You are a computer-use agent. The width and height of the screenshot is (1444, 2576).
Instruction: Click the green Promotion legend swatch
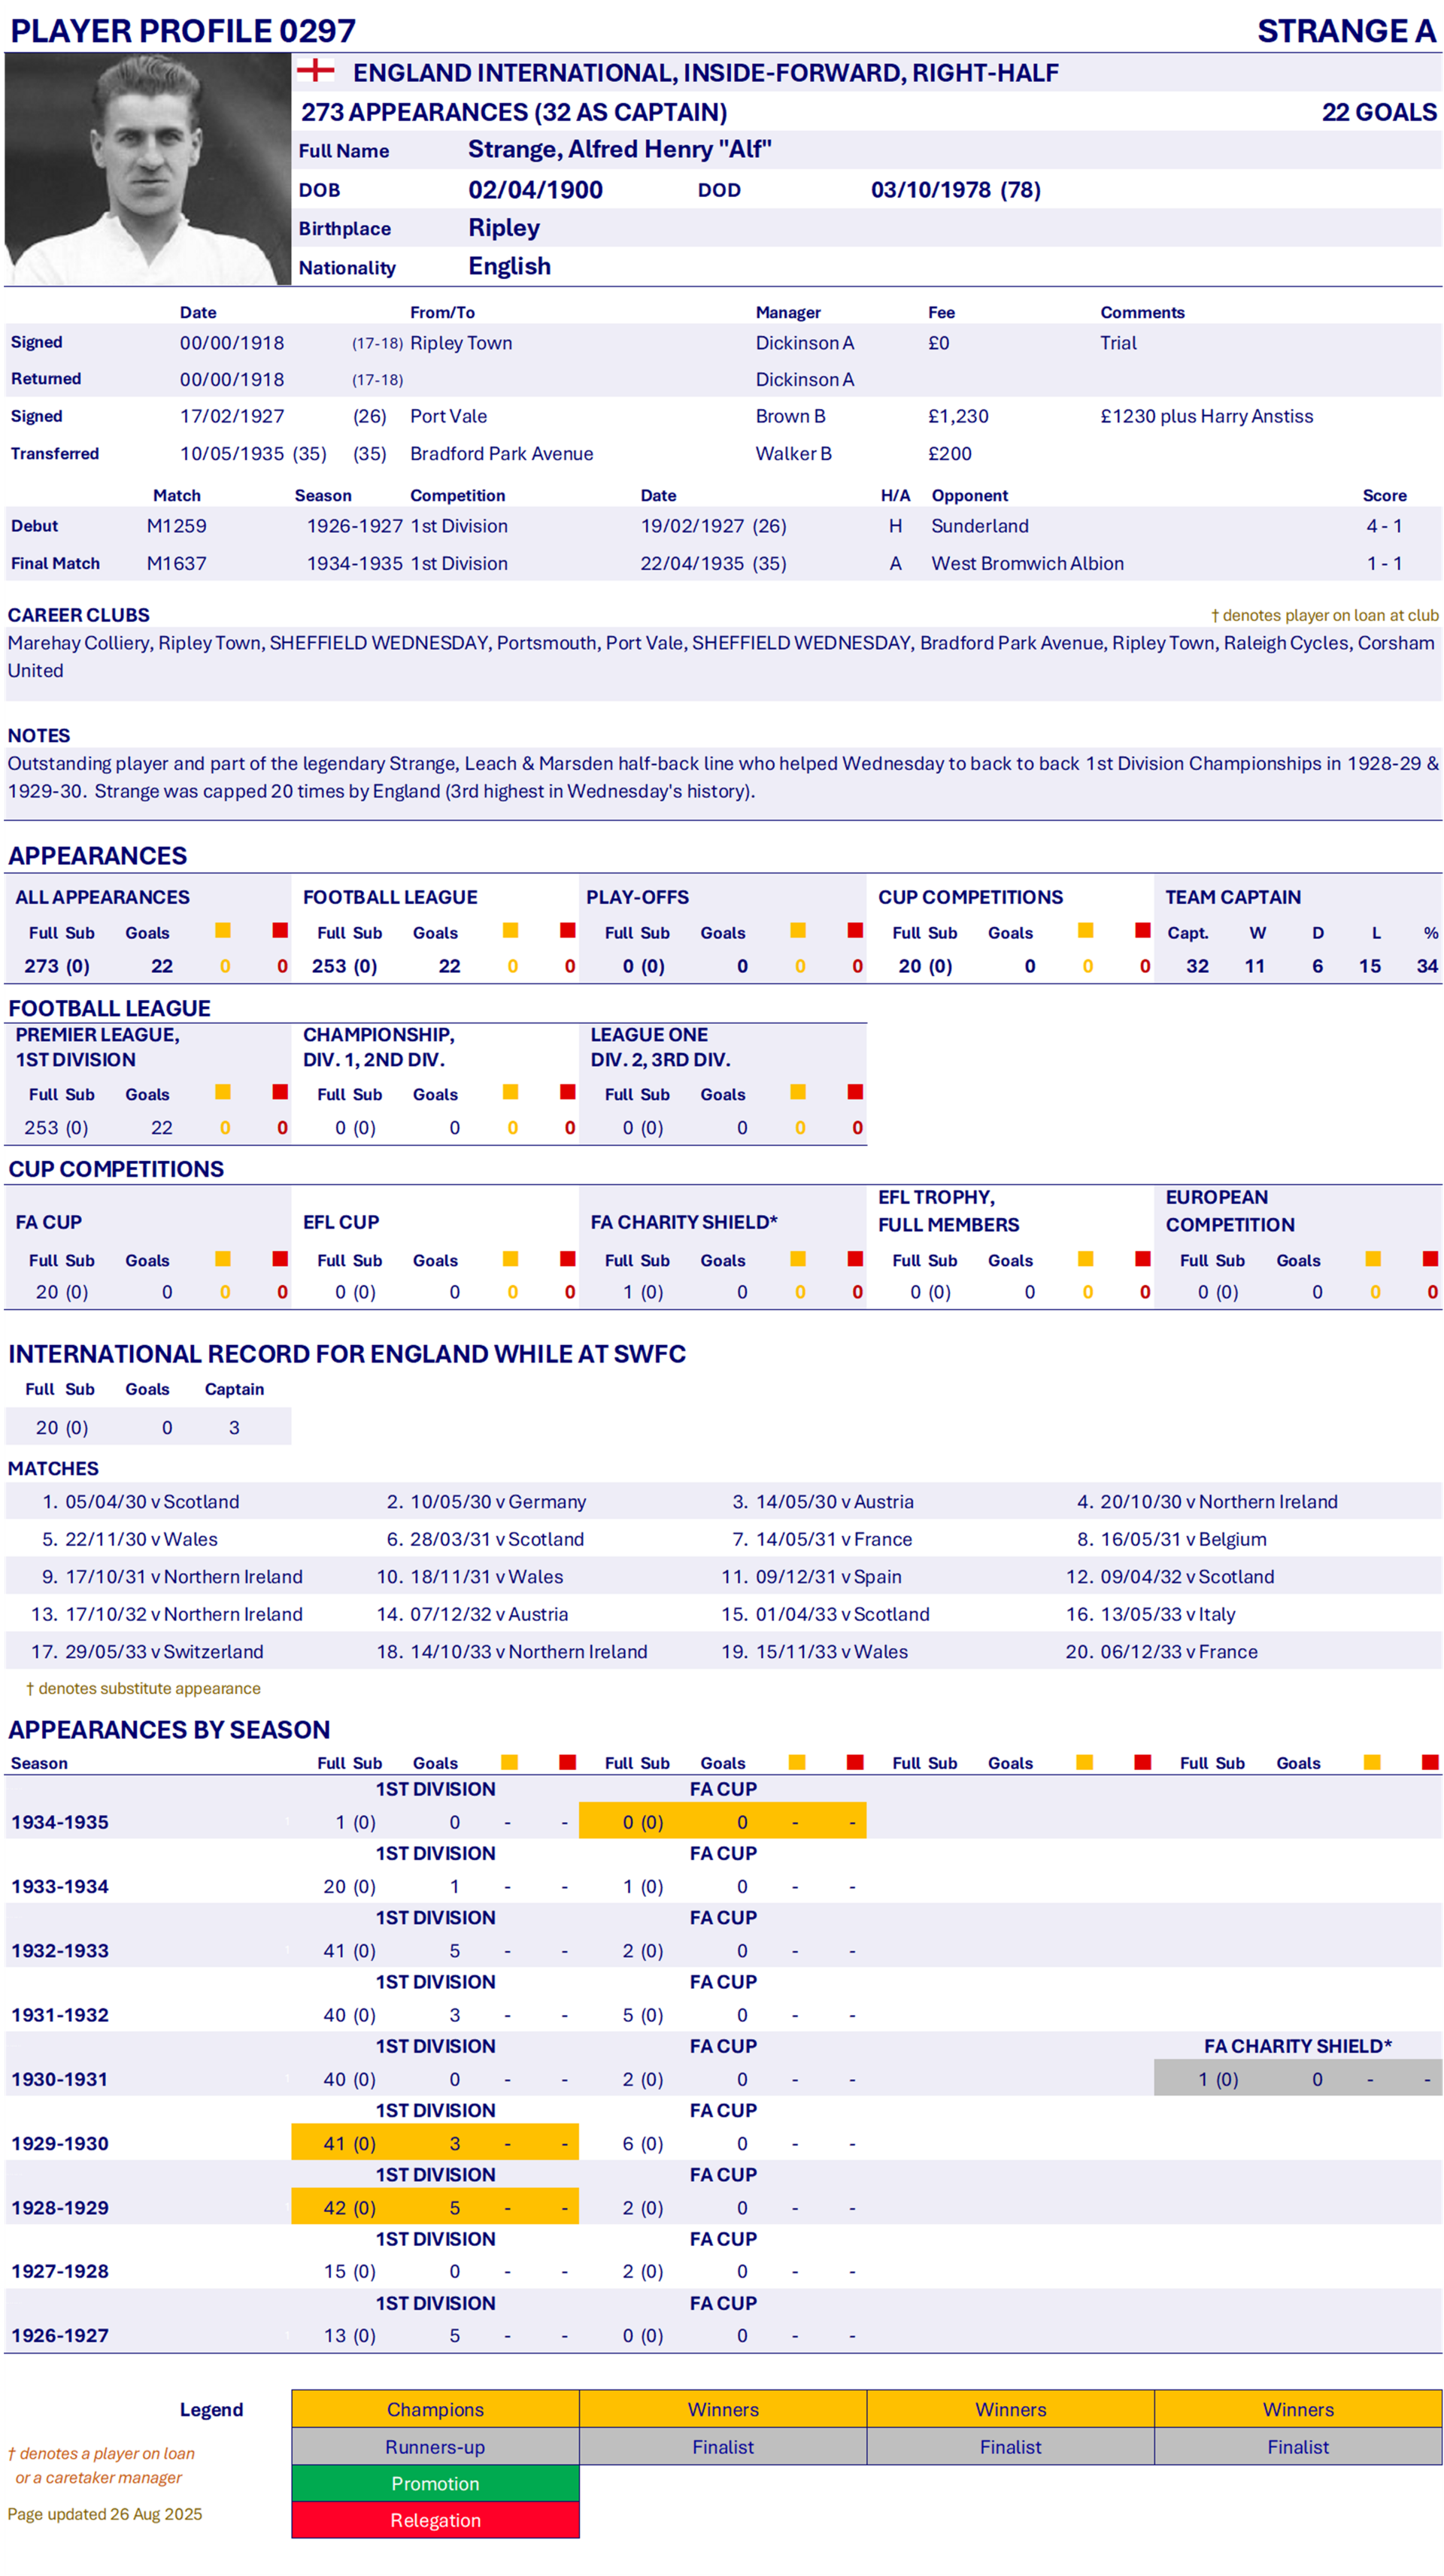point(435,2484)
